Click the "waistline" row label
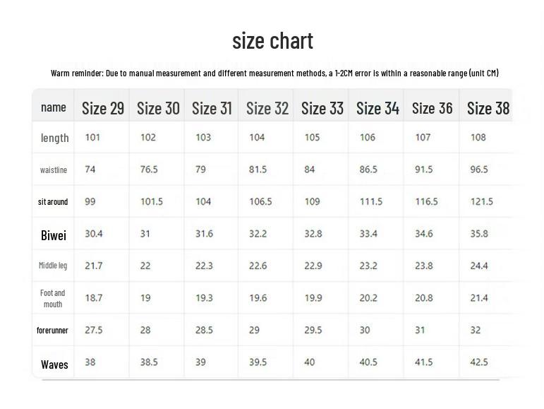Viewport: 544px width, 409px height. [x=54, y=170]
